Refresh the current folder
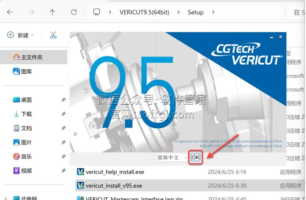 pos(74,12)
